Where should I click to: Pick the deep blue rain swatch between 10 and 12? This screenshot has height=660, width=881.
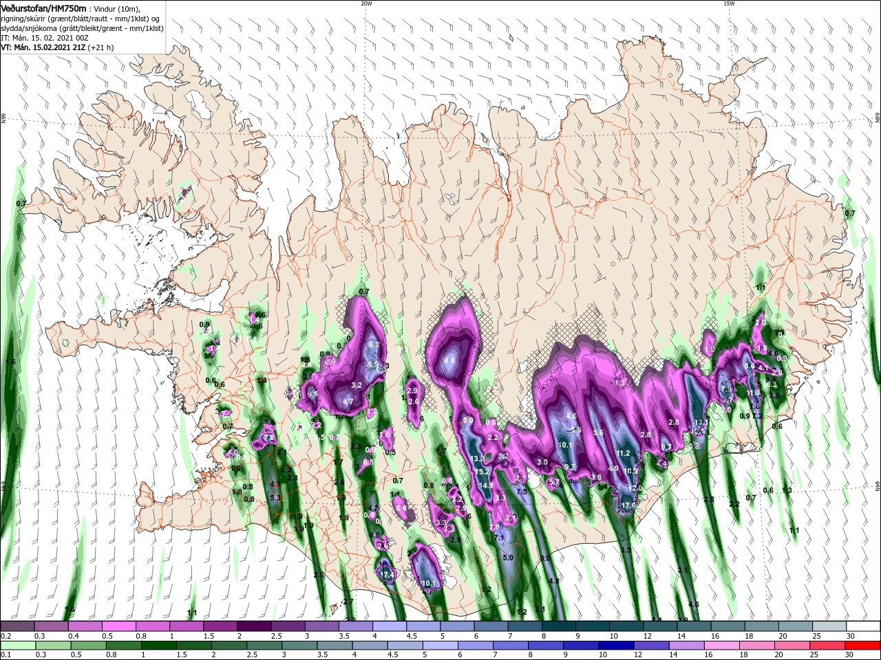tap(616, 646)
